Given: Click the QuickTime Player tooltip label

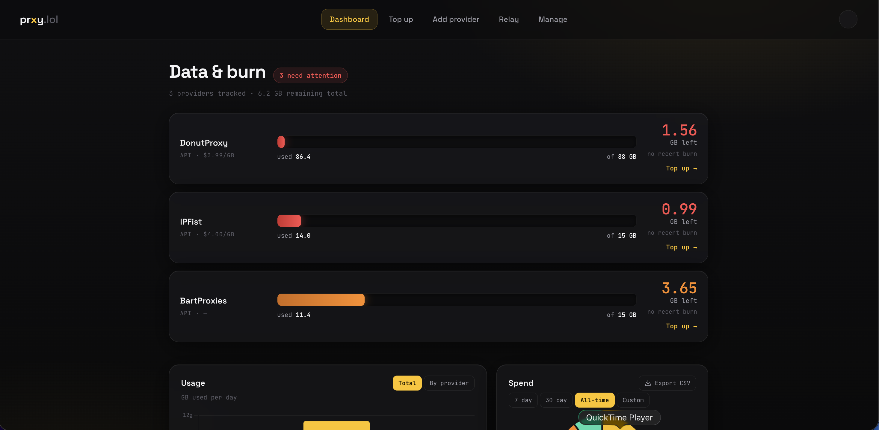Looking at the screenshot, I should [619, 417].
